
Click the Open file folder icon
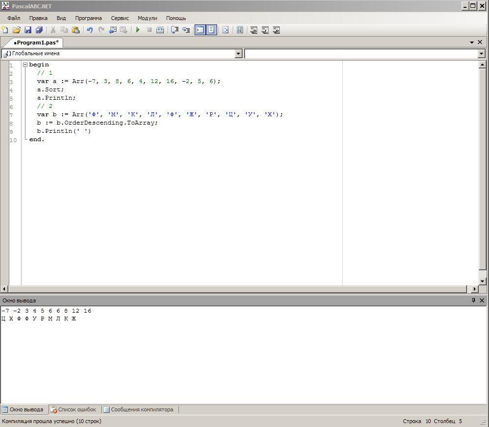[16, 30]
